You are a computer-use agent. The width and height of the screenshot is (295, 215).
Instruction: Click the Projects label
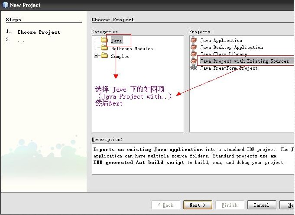click(x=201, y=32)
